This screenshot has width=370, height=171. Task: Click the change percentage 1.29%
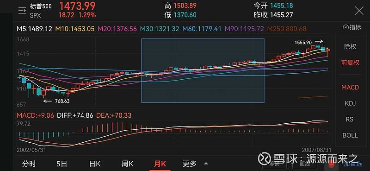(x=87, y=15)
